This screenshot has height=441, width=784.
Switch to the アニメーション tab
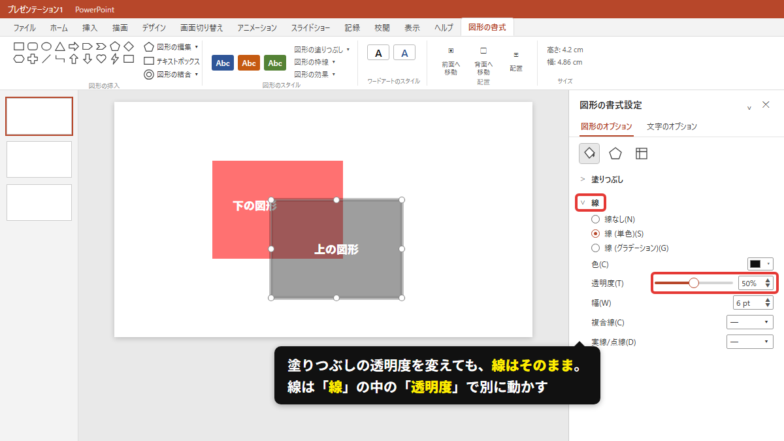point(257,27)
